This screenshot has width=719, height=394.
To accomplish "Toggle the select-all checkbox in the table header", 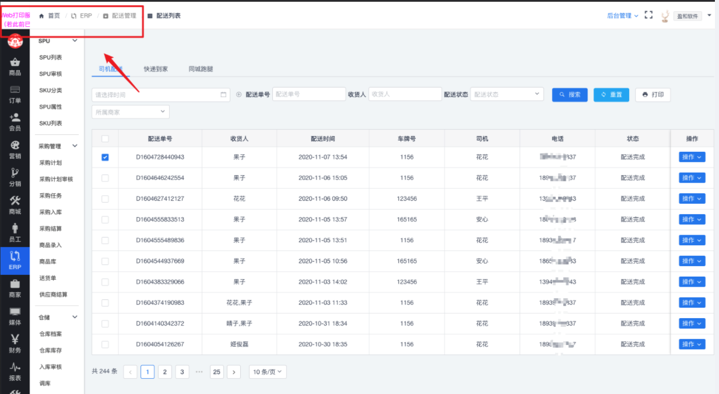I will click(105, 139).
